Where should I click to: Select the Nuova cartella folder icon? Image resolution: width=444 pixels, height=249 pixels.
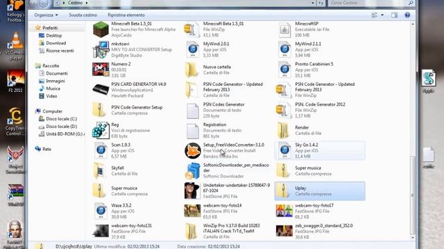click(x=191, y=70)
